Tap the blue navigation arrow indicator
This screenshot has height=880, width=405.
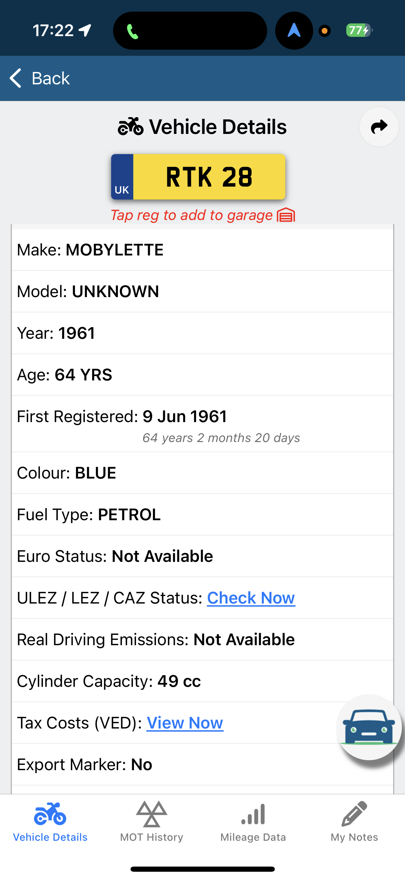coord(294,31)
